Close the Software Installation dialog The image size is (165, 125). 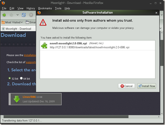[156, 13]
